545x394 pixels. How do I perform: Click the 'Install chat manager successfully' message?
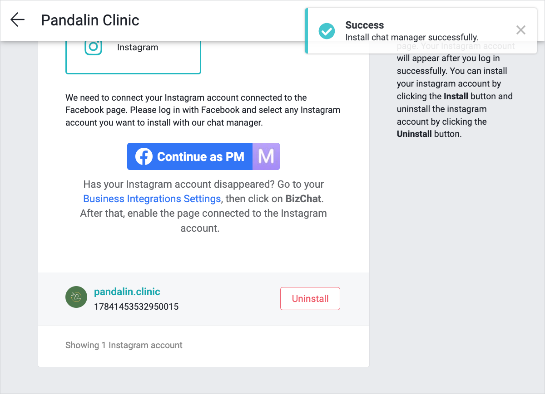(412, 37)
